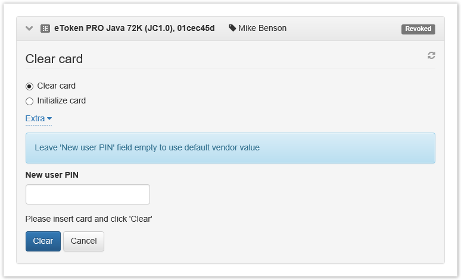Expand the Extra options link
Image resolution: width=461 pixels, height=280 pixels.
35,119
